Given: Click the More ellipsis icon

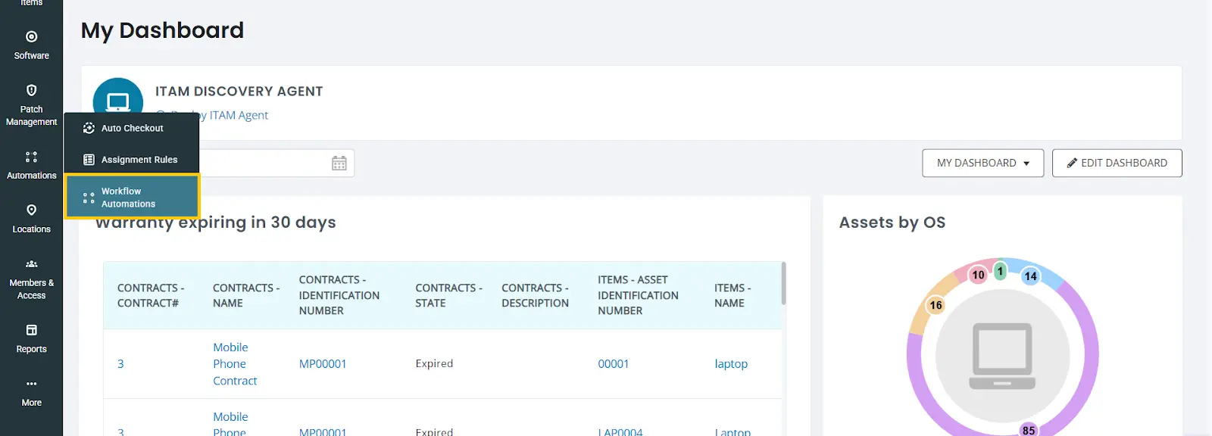Looking at the screenshot, I should point(31,384).
